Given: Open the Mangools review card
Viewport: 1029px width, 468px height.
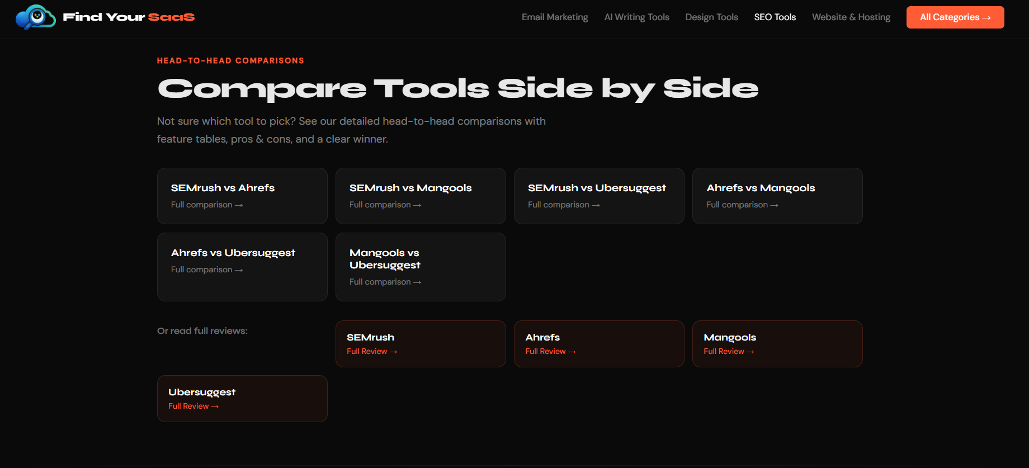Looking at the screenshot, I should click(777, 344).
